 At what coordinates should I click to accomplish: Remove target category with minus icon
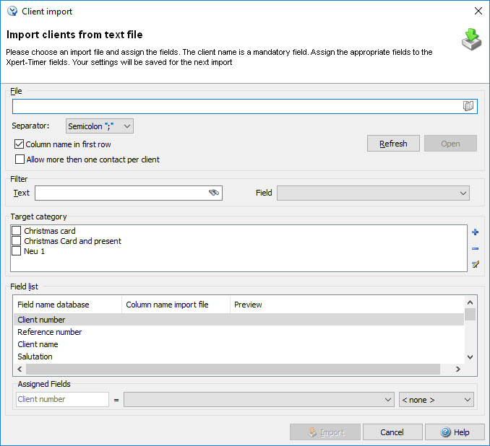(475, 248)
